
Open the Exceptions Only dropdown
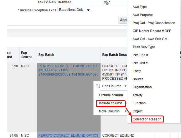pyautogui.click(x=74, y=10)
